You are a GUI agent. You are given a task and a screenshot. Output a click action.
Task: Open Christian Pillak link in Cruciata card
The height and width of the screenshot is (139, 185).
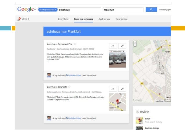pos(75,118)
